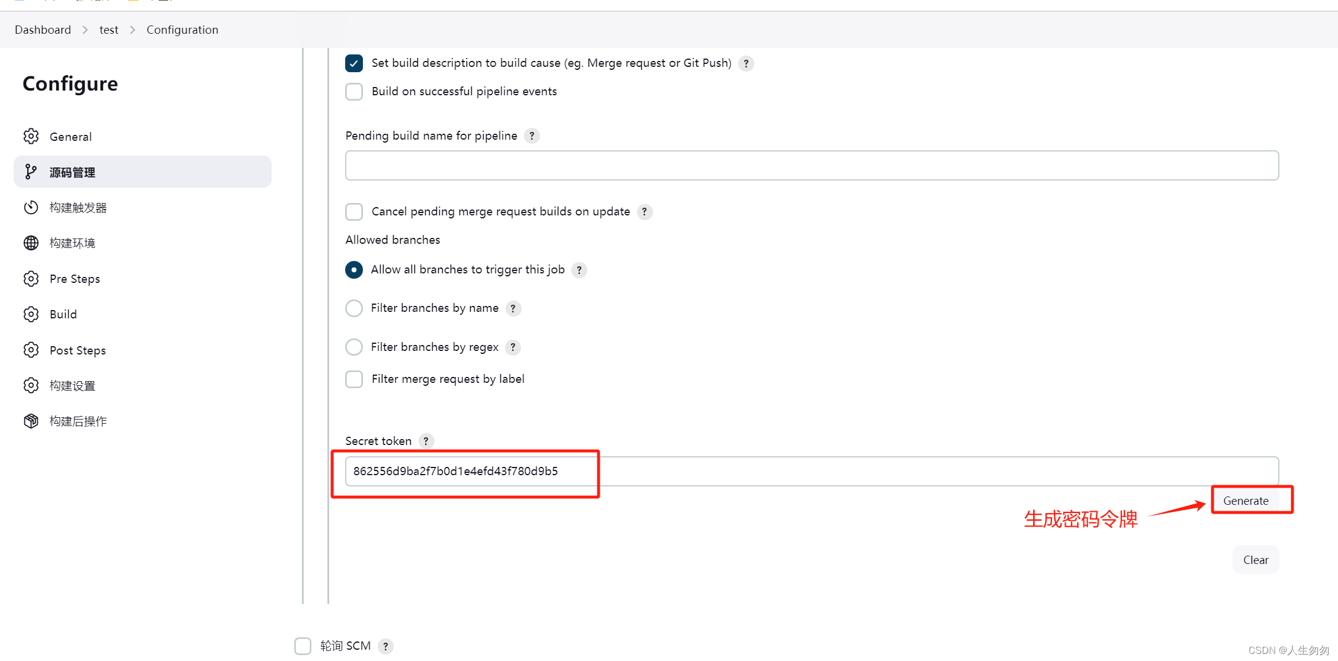The image size is (1338, 661).
Task: Enable Cancel pending merge request builds on update
Action: 355,212
